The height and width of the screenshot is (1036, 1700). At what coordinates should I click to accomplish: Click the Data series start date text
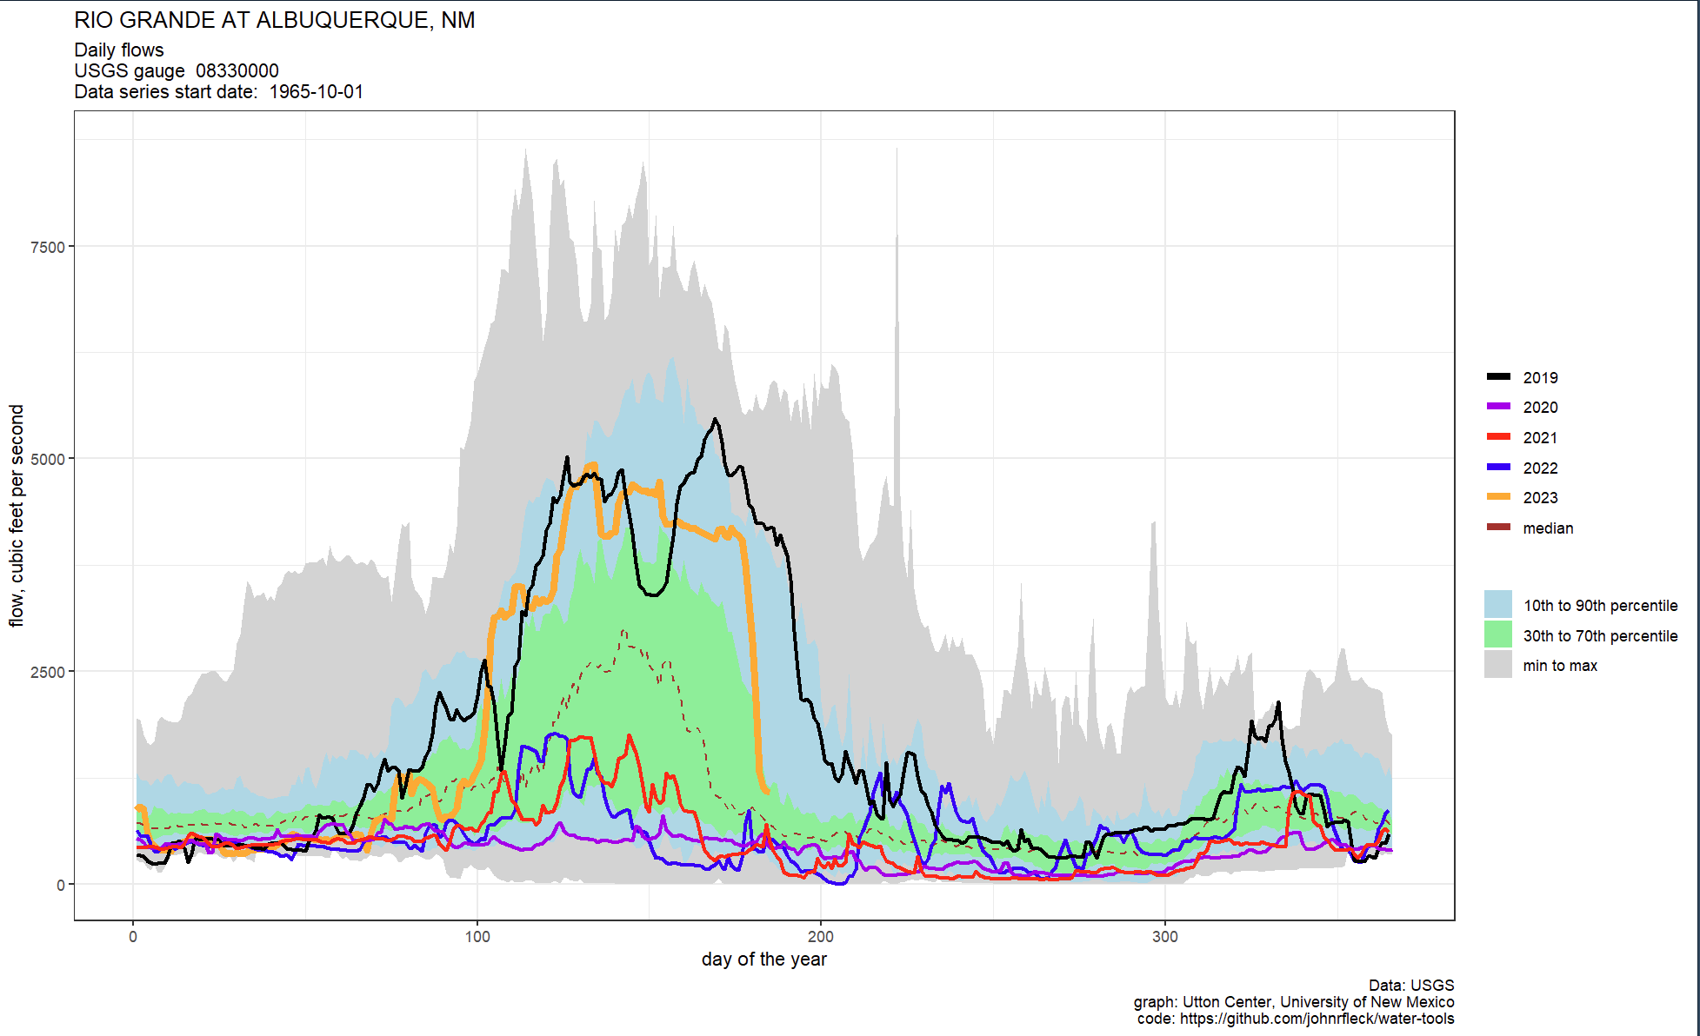[219, 92]
